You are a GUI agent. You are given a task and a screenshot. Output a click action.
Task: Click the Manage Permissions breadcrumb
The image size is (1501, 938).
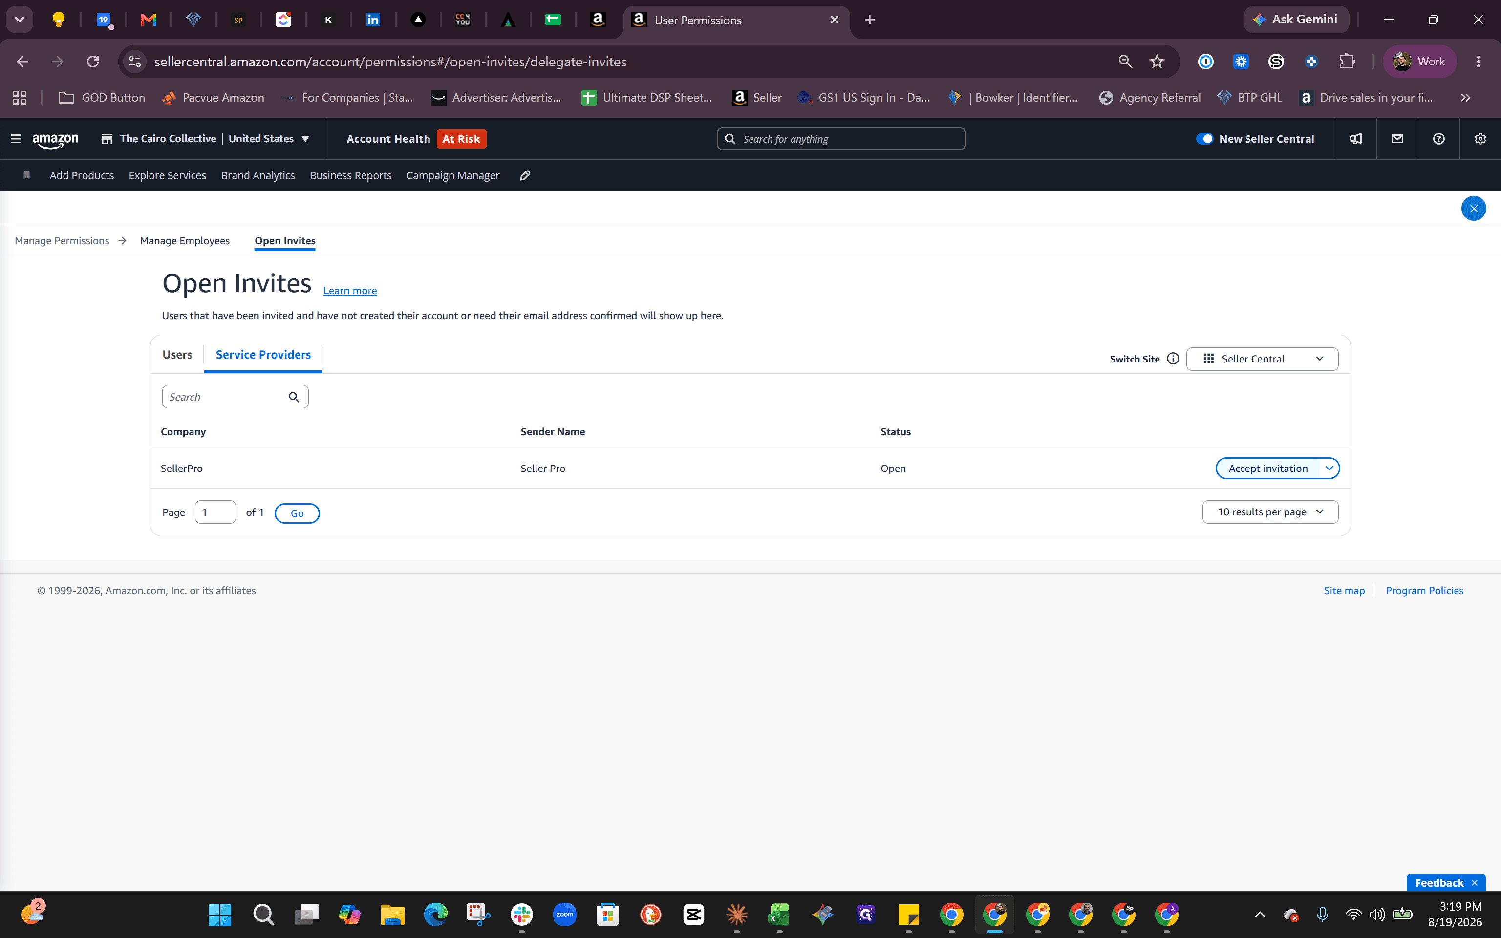(x=62, y=241)
